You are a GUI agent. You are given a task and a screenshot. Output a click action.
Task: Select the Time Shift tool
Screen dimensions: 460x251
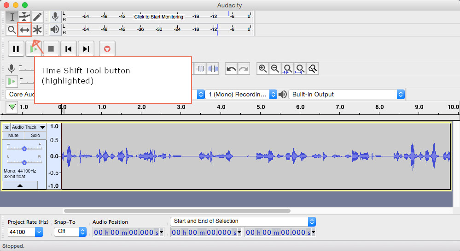24,30
